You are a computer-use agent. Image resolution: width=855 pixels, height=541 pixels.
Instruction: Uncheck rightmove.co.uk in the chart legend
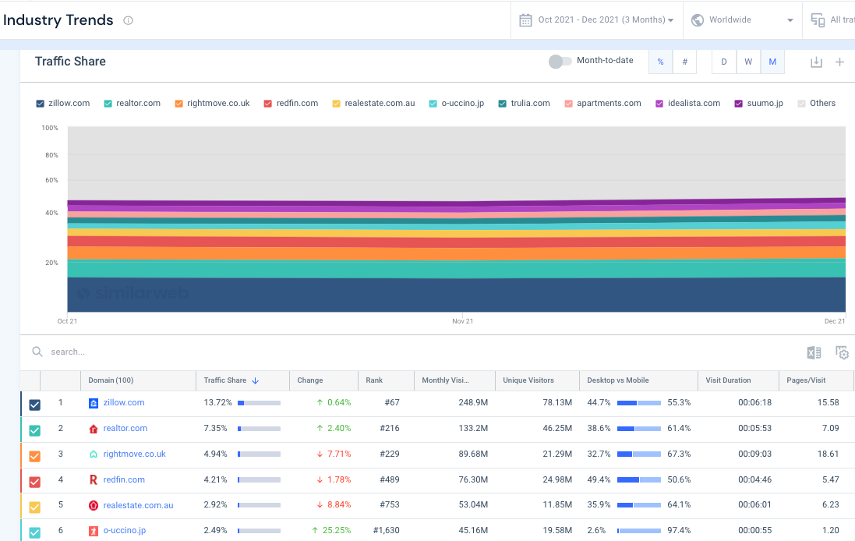[x=178, y=104]
